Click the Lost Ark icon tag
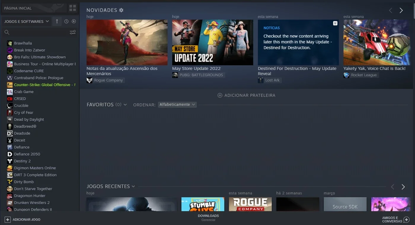This screenshot has width=415, height=225. (x=261, y=80)
